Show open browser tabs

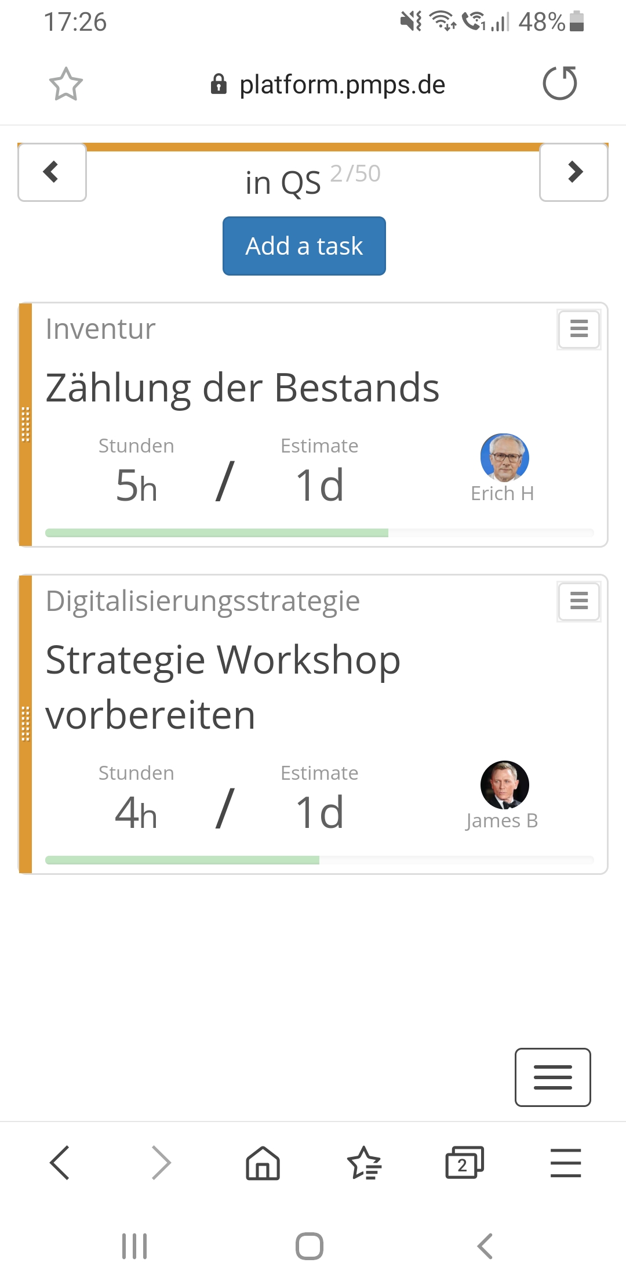click(x=464, y=1163)
